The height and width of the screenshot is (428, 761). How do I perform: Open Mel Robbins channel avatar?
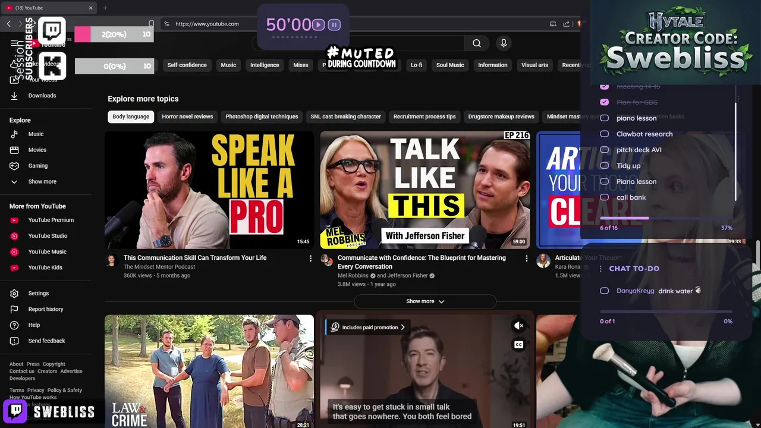point(326,260)
